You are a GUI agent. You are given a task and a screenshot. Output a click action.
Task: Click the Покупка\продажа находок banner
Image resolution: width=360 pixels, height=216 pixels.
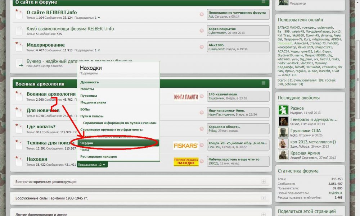(x=186, y=162)
